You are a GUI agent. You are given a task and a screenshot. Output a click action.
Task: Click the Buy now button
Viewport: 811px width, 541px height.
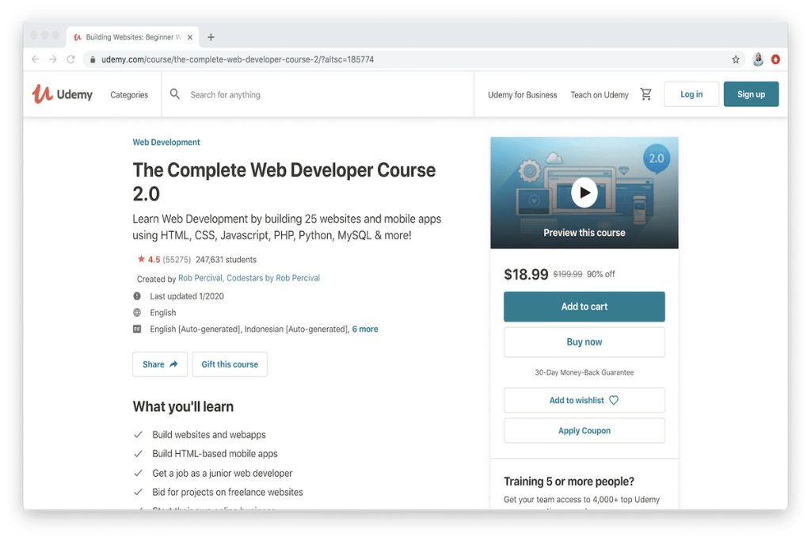tap(584, 342)
